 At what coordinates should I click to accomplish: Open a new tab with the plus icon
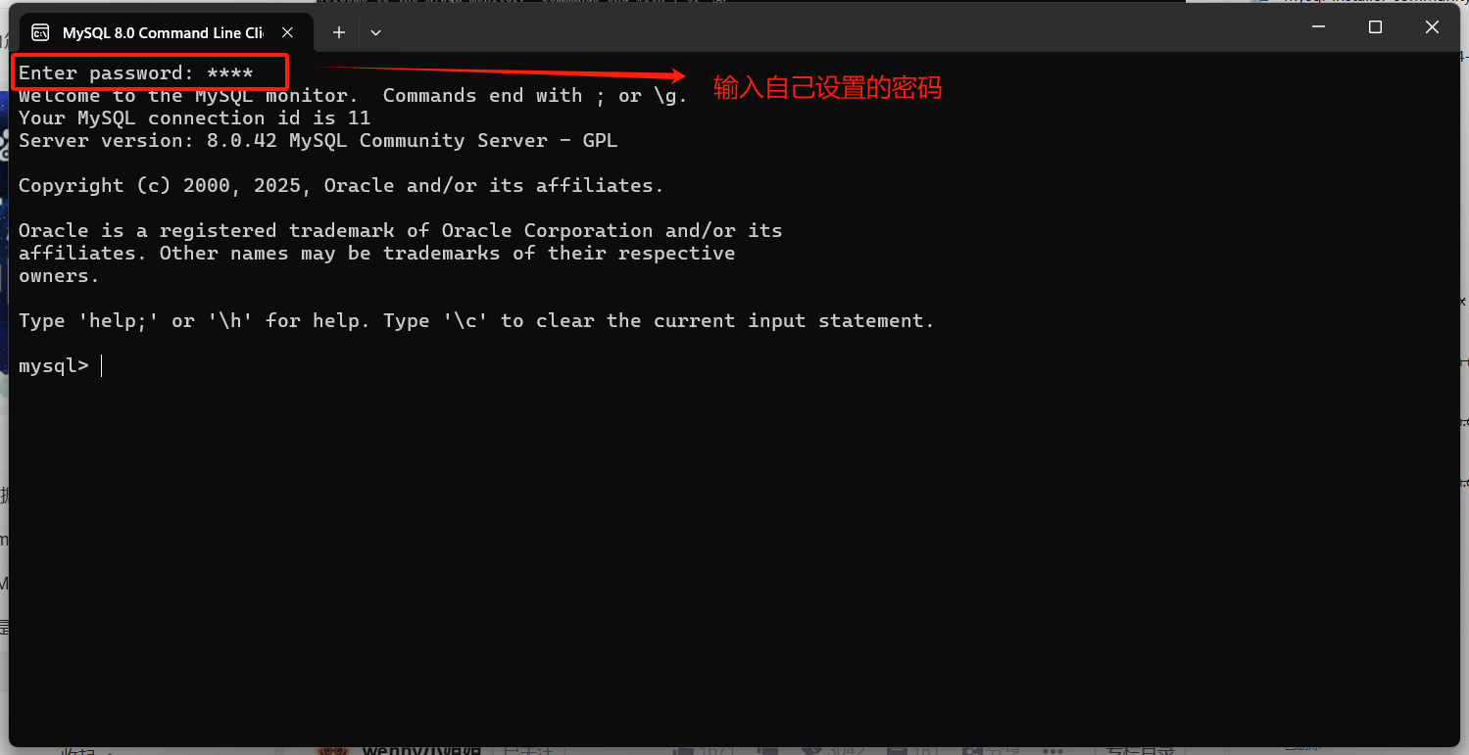pos(337,32)
